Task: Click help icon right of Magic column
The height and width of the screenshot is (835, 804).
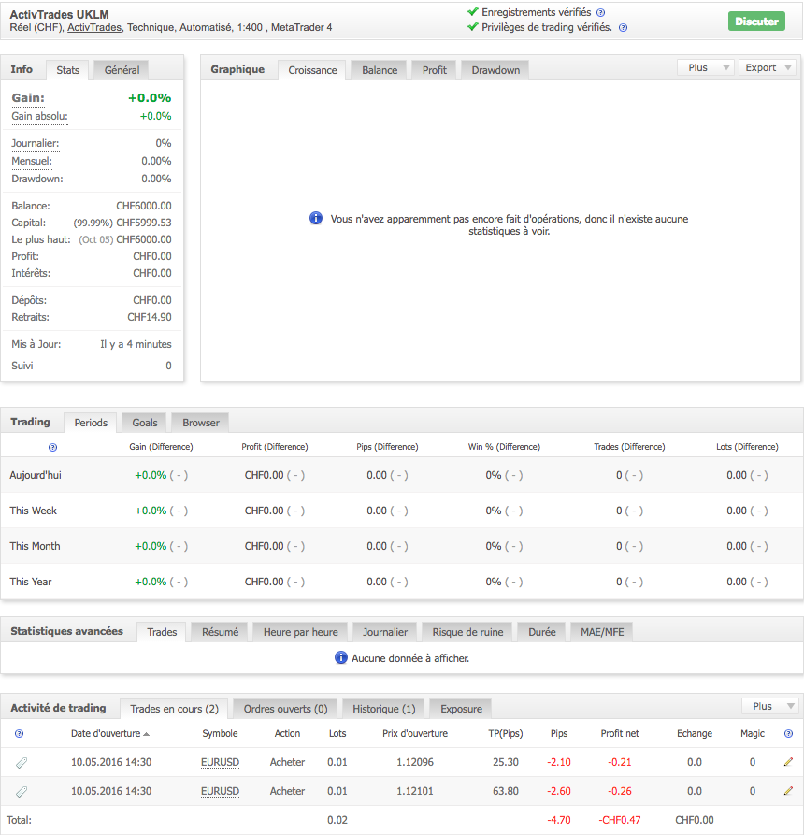Action: pos(788,734)
